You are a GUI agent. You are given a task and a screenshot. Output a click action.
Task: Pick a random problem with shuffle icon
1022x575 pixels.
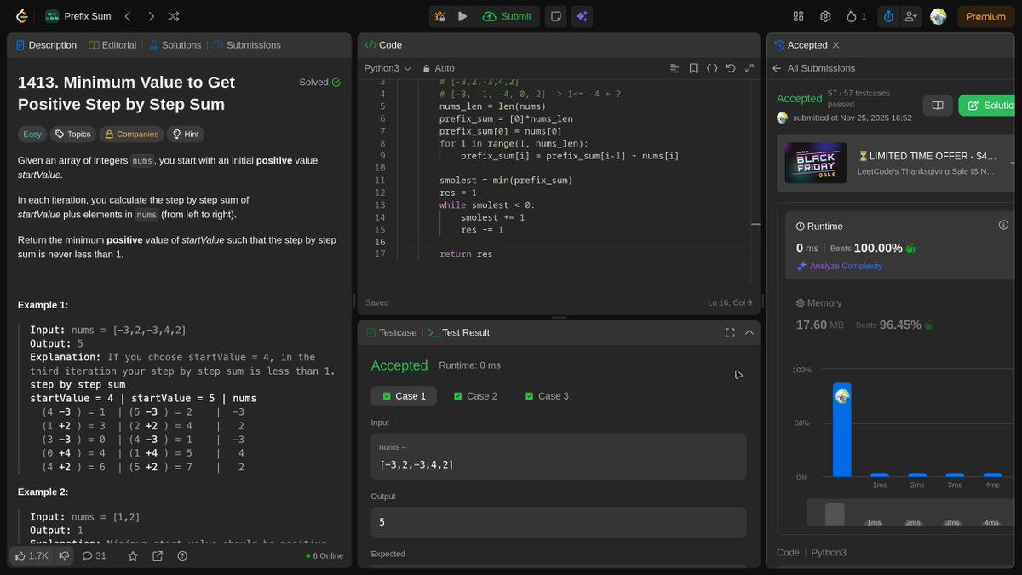click(174, 16)
